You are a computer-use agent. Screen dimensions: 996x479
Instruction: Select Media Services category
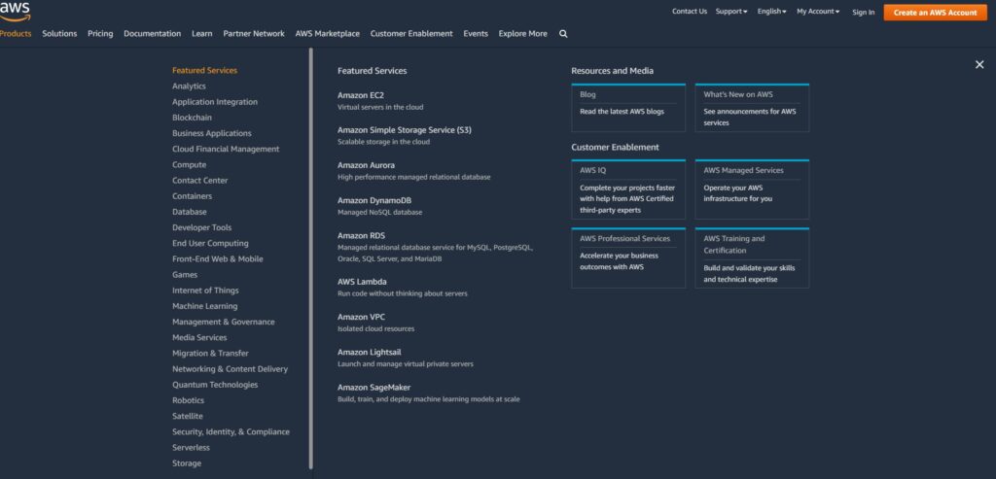tap(199, 337)
